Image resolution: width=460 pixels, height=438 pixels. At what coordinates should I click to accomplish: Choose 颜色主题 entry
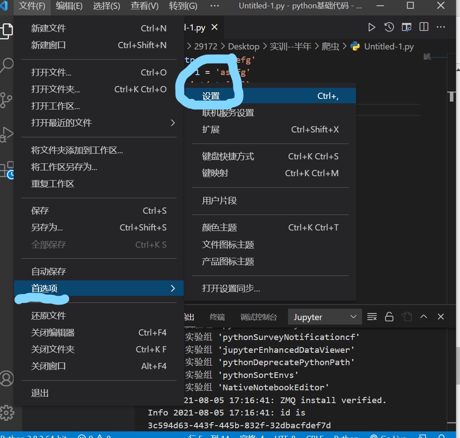pyautogui.click(x=270, y=227)
